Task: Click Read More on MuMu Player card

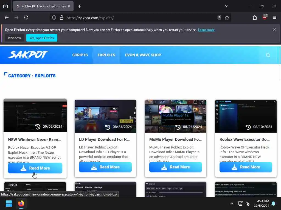Action: point(176,167)
